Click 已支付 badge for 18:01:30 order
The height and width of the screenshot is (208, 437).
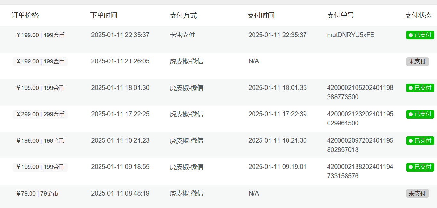point(420,88)
